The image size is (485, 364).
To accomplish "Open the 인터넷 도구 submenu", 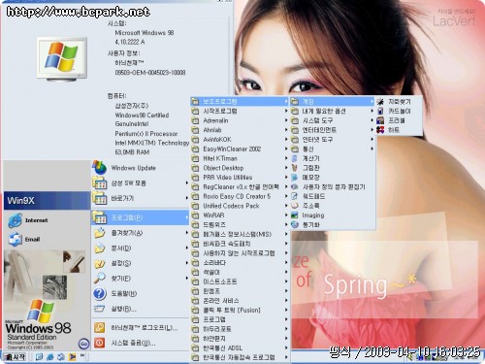I will click(x=333, y=140).
